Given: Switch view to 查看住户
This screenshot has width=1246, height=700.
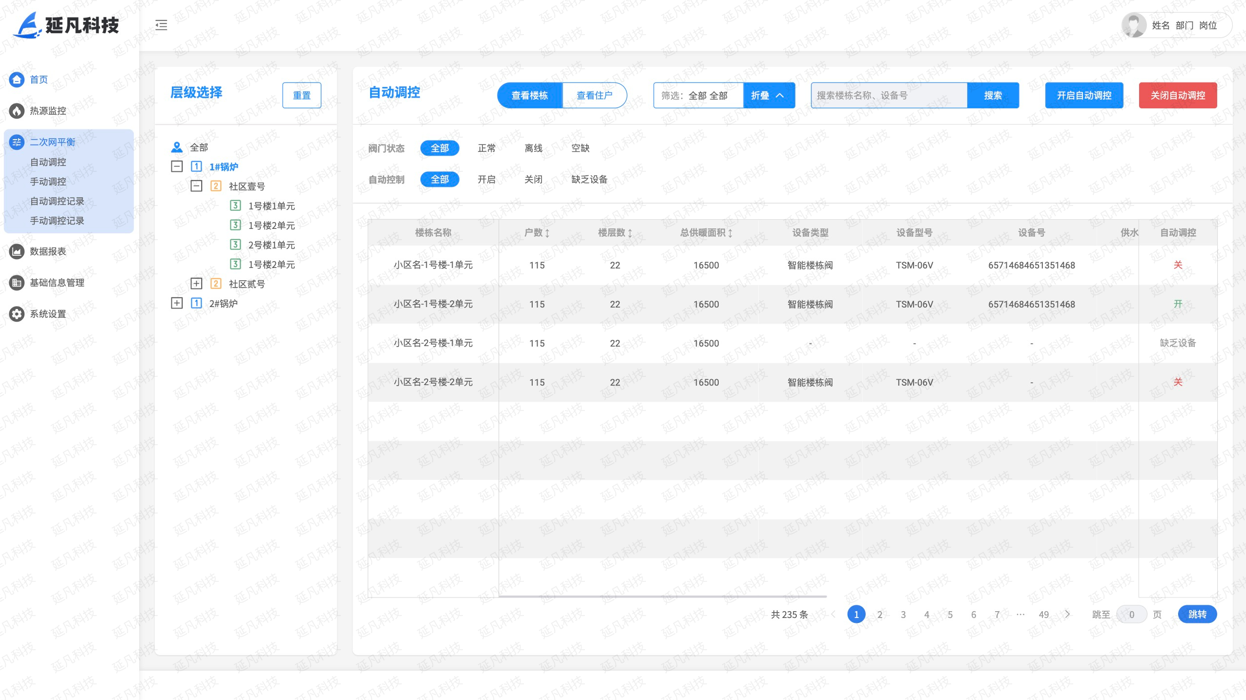Looking at the screenshot, I should click(x=594, y=95).
